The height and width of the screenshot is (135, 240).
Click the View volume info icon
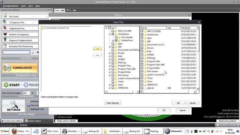point(28,105)
